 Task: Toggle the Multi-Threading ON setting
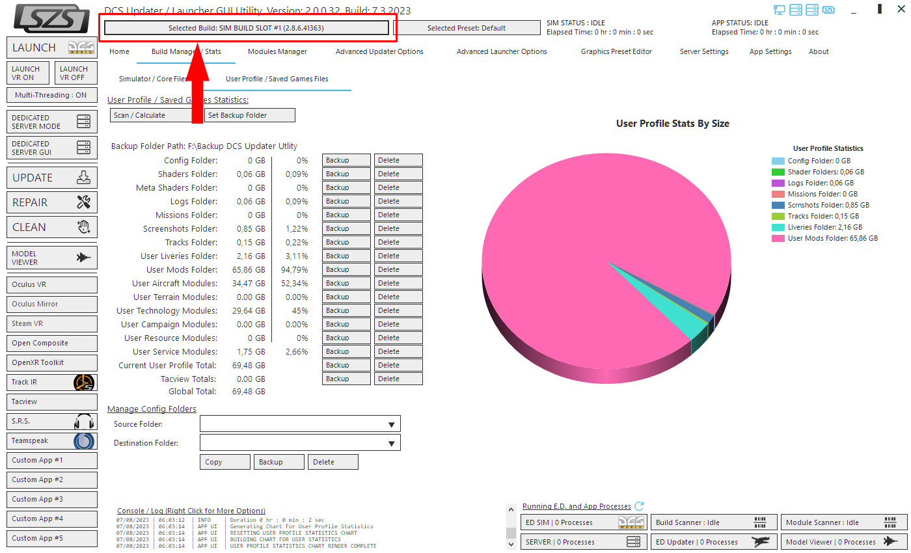[52, 95]
